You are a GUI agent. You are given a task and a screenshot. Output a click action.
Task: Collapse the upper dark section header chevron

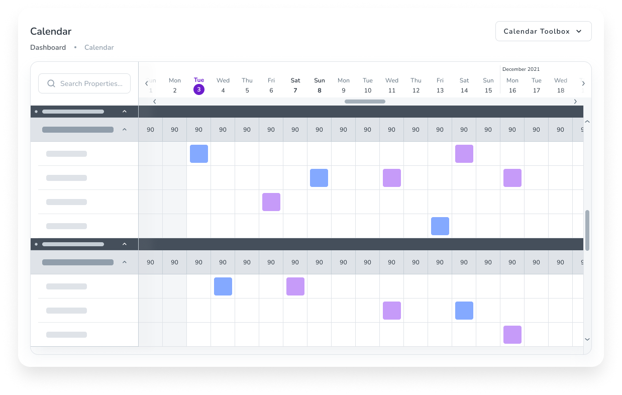tap(125, 112)
